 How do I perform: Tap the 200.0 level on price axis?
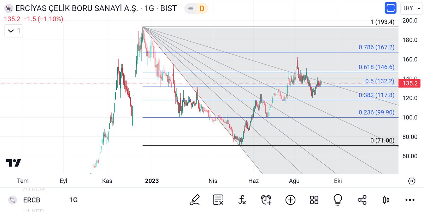pyautogui.click(x=410, y=20)
